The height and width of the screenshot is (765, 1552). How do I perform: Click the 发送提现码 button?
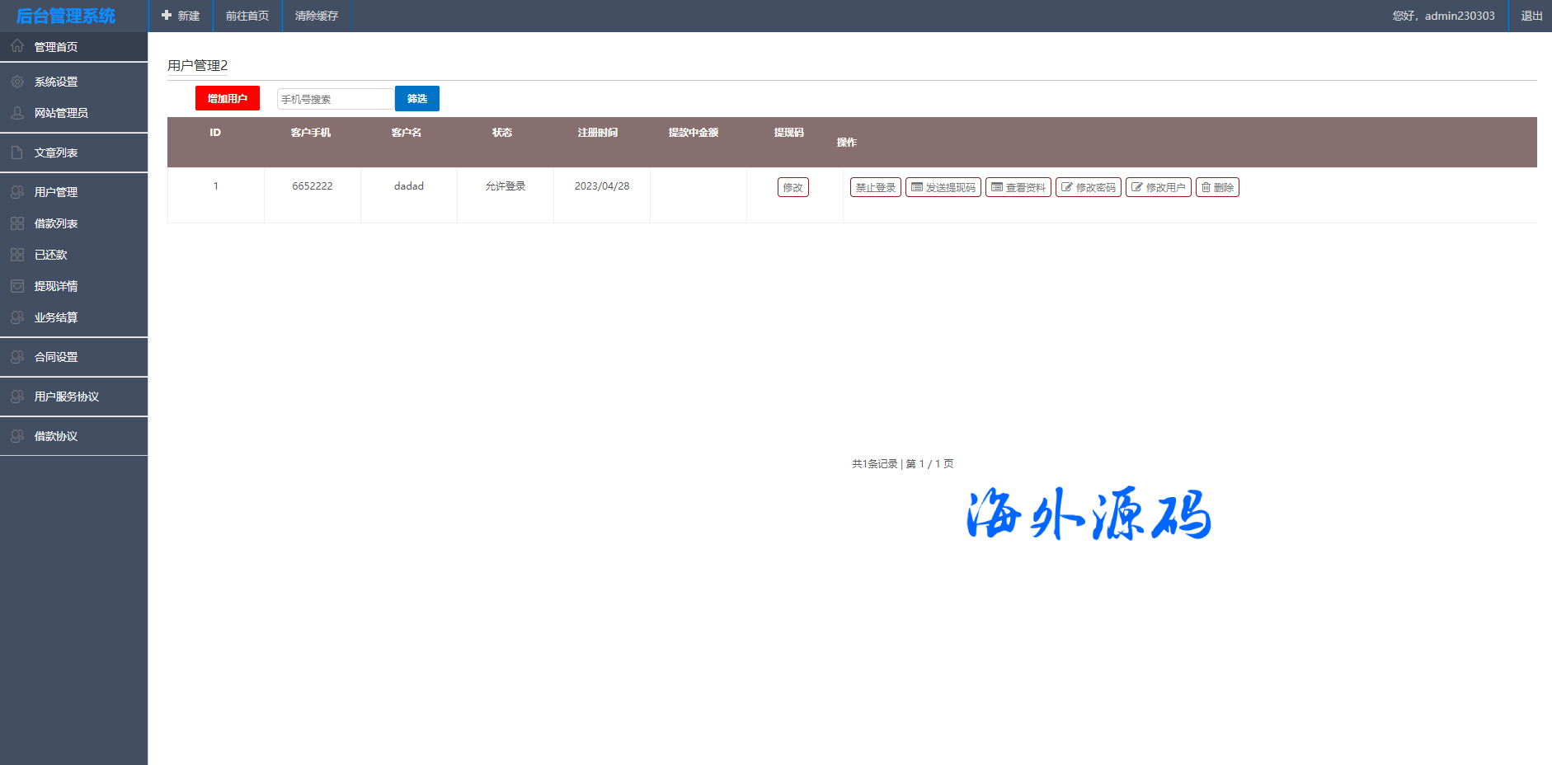pos(943,187)
